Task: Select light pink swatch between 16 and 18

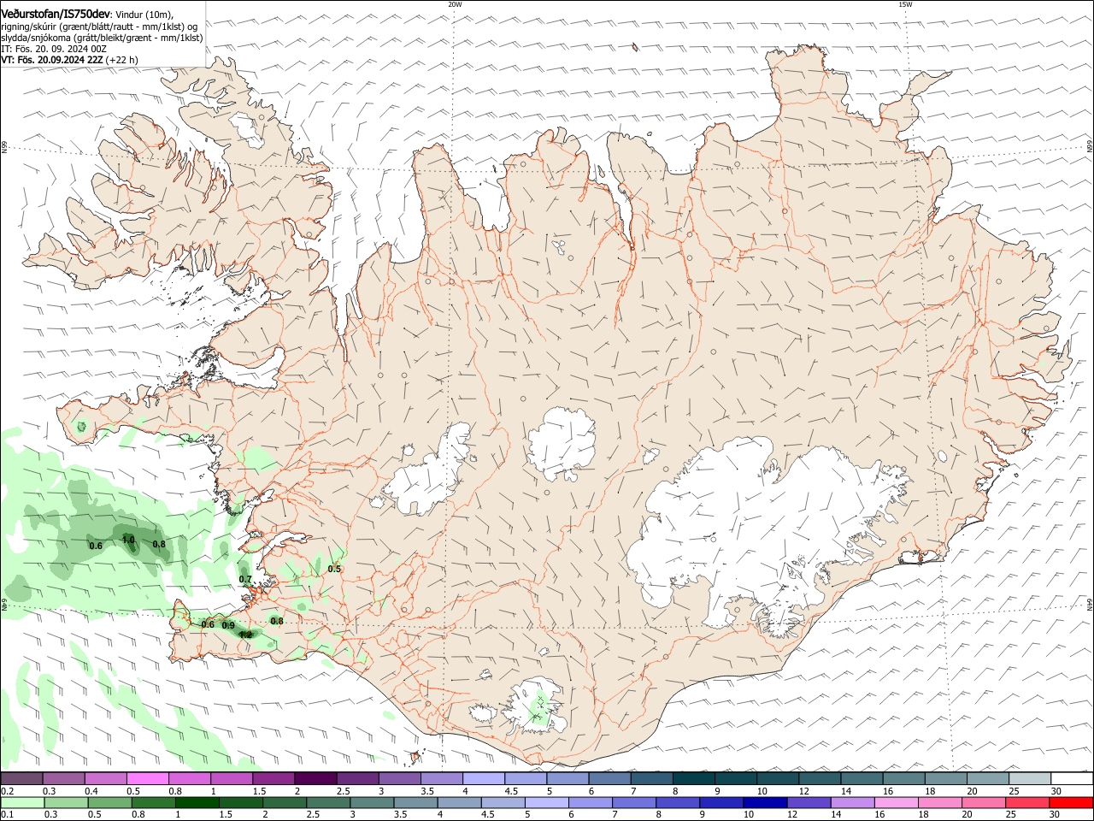Action: pyautogui.click(x=897, y=803)
